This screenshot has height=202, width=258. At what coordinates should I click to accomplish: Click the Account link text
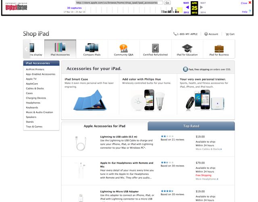213,34
